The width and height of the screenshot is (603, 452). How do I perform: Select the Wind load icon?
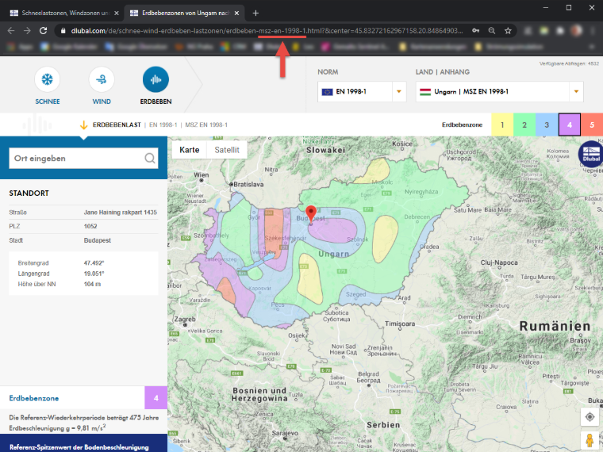click(102, 79)
